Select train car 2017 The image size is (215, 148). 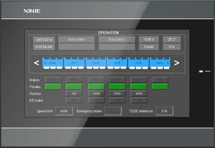74,63
